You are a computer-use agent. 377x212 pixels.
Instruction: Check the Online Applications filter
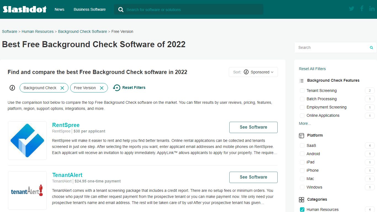(x=302, y=115)
